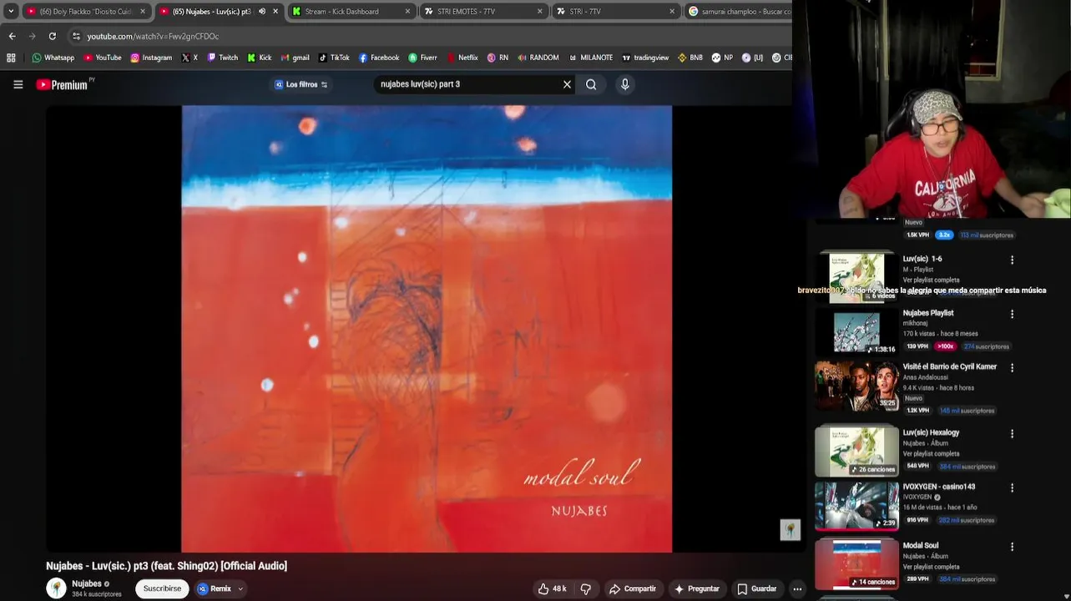Like the video with thumbs up

(x=552, y=588)
